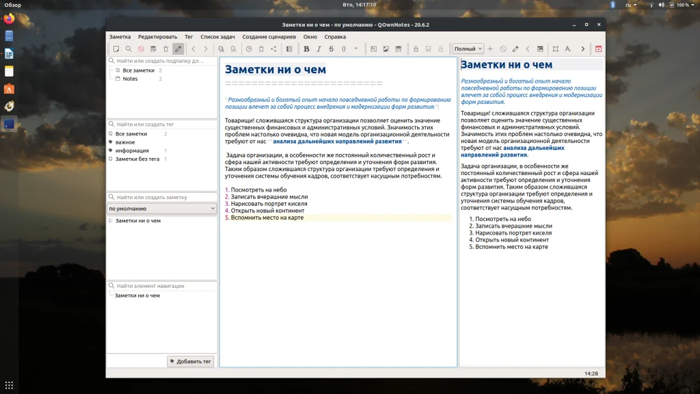The width and height of the screenshot is (700, 394).
Task: Open the note history clock icon
Action: (x=249, y=49)
